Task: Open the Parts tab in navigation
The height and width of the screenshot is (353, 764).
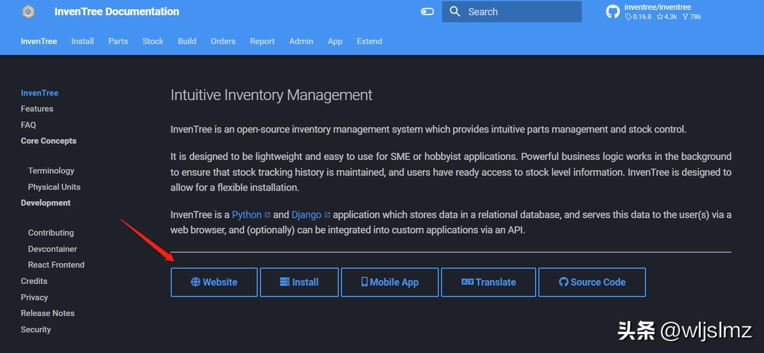Action: coord(118,41)
